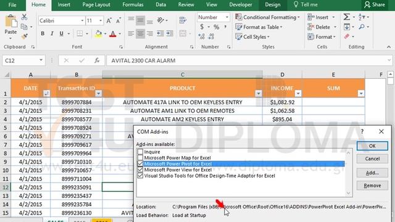Screen dimensions: 395x222
Task: Click Add... in COM Add-ins dialog
Action: pyautogui.click(x=372, y=173)
